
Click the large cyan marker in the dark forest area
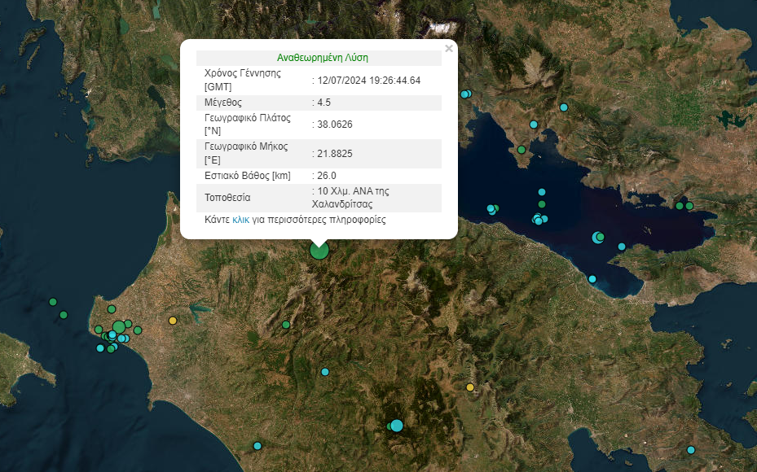pyautogui.click(x=397, y=425)
